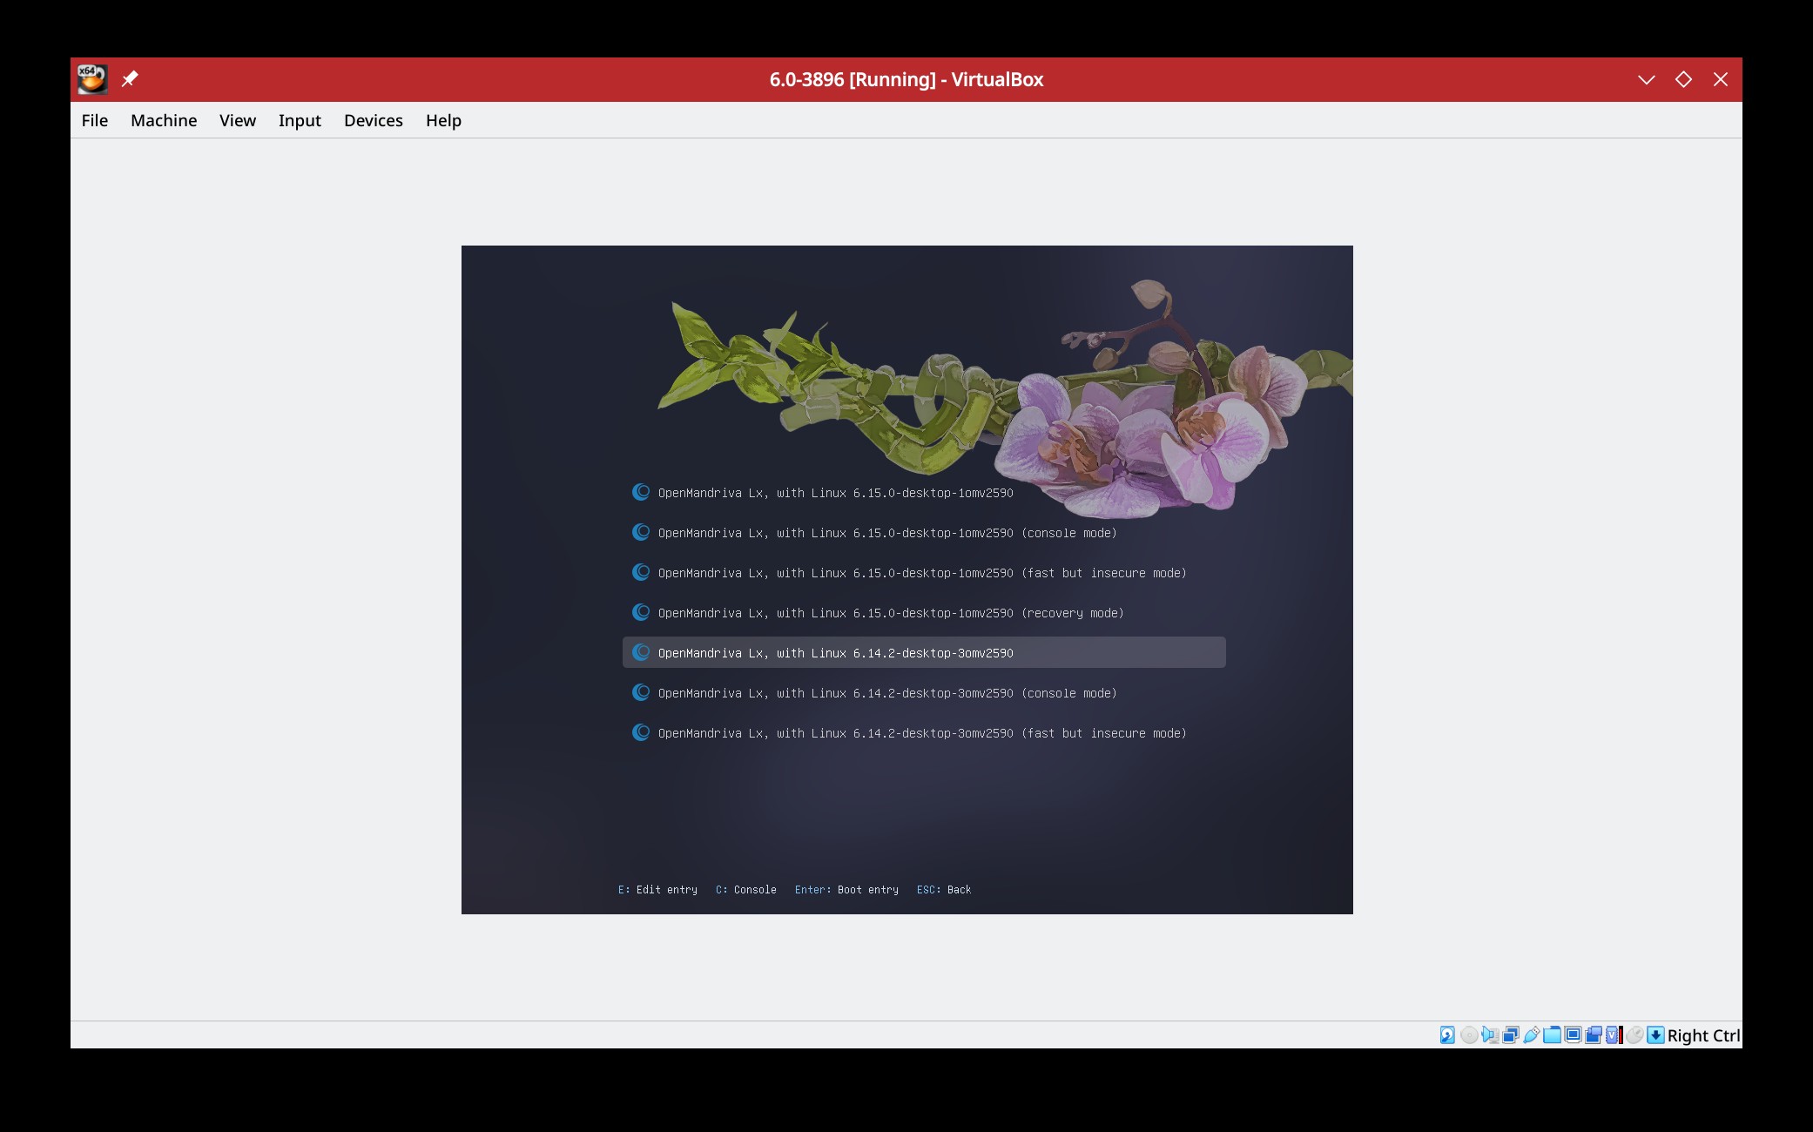Click the USB devices status icon

point(1532,1034)
